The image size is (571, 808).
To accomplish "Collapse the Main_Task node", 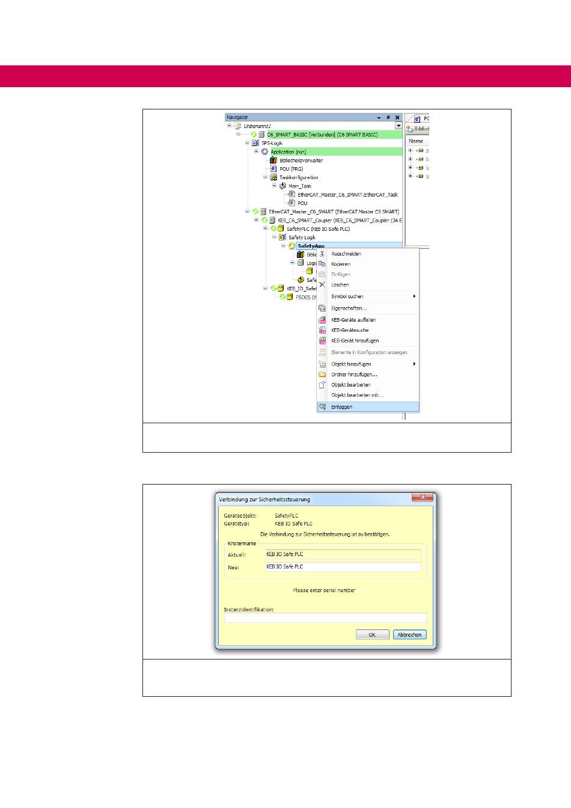I will (275, 186).
